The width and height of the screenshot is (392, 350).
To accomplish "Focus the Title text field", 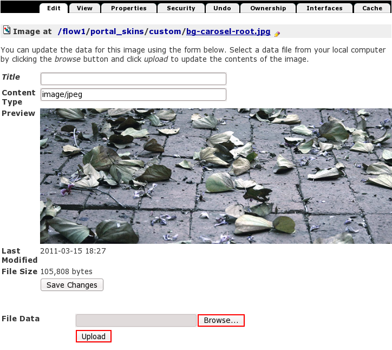I will (x=133, y=79).
